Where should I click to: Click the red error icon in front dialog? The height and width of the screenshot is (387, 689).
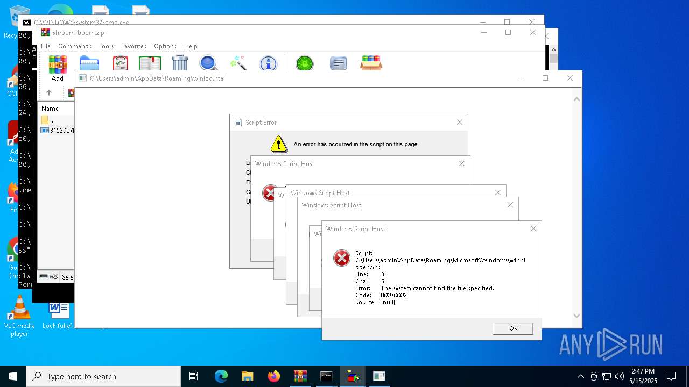click(x=342, y=259)
